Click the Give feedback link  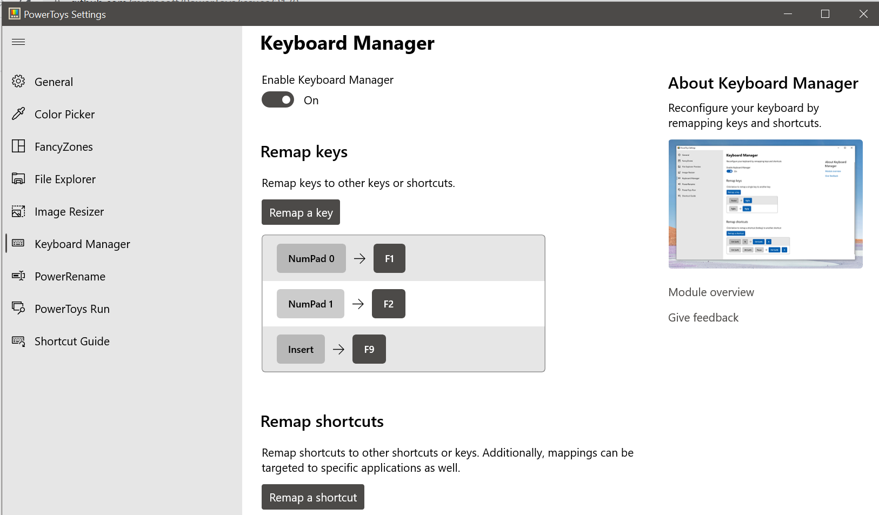[x=703, y=318]
